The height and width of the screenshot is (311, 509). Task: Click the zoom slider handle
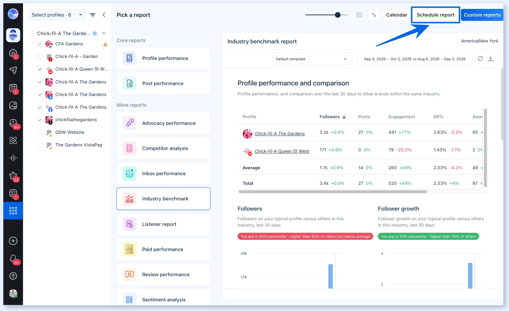(338, 15)
